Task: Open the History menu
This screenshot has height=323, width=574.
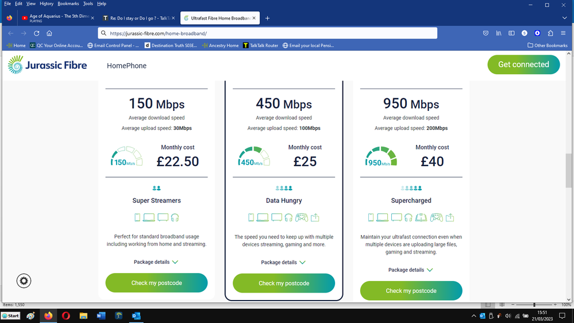Action: pyautogui.click(x=46, y=3)
